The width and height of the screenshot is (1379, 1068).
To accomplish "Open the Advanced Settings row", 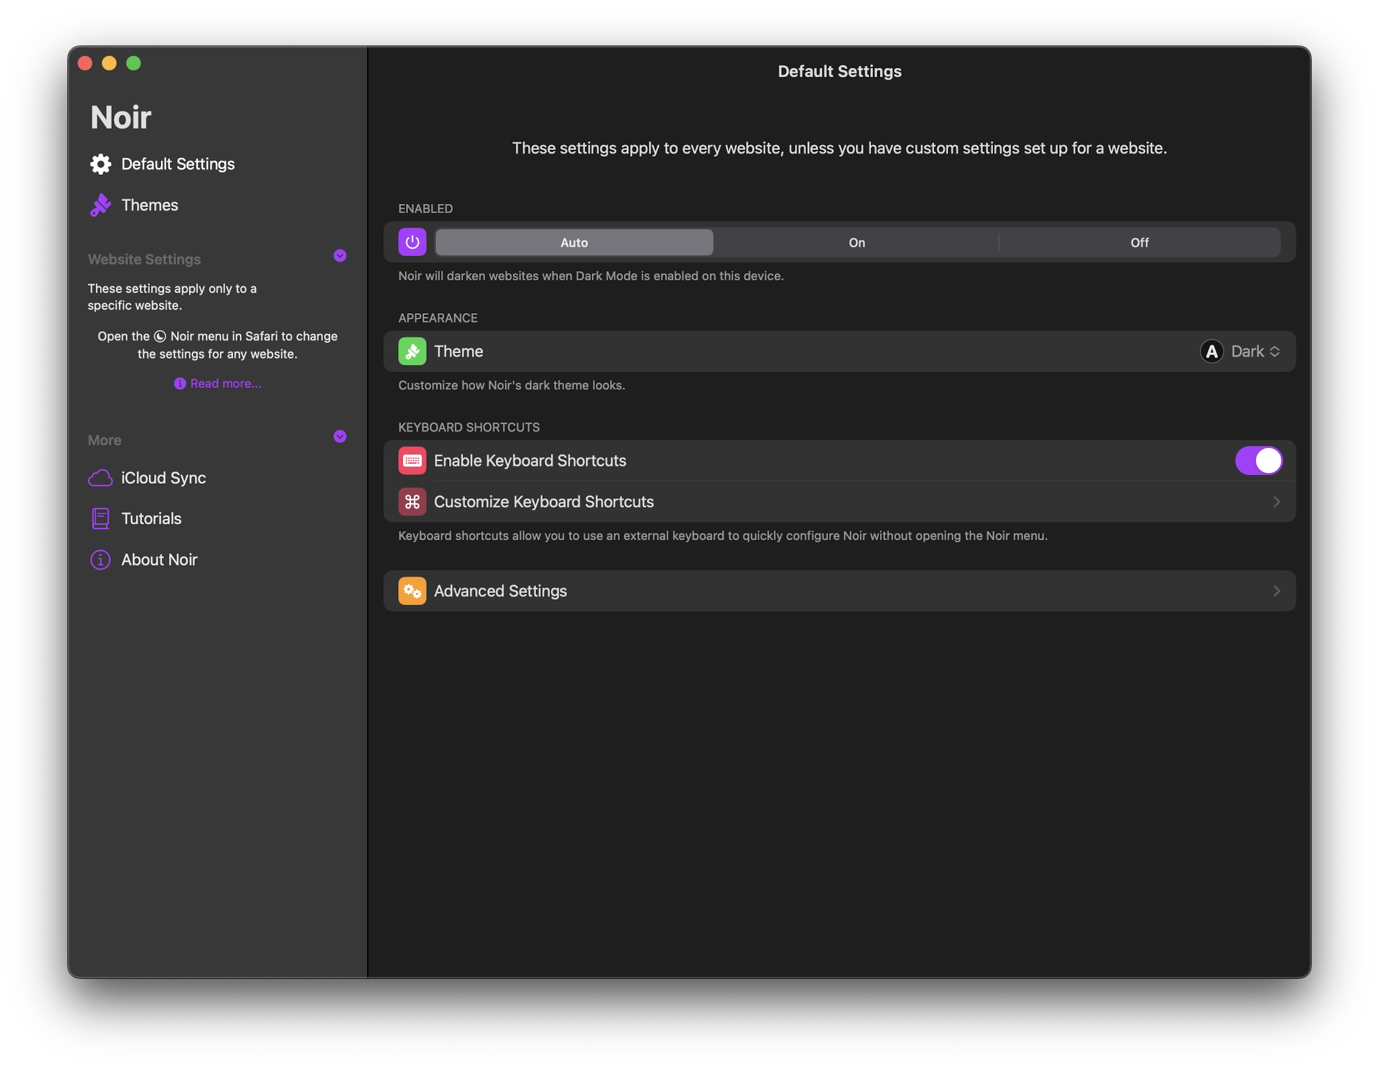I will (839, 592).
